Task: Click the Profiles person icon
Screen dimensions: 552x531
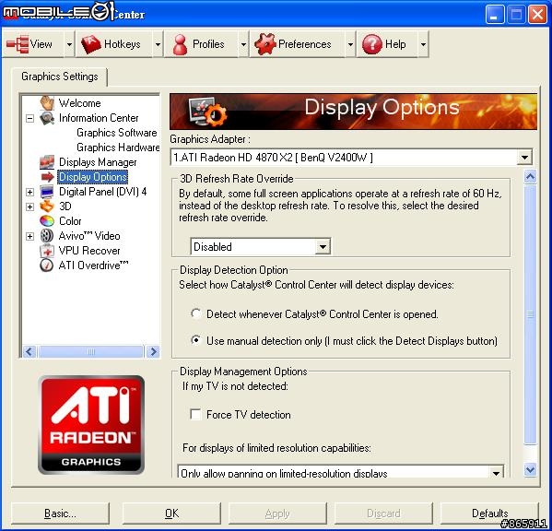Action: [x=181, y=44]
